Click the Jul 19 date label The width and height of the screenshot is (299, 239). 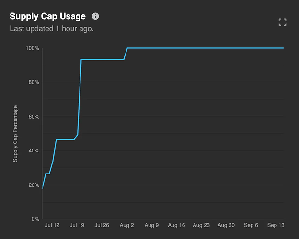pos(77,225)
